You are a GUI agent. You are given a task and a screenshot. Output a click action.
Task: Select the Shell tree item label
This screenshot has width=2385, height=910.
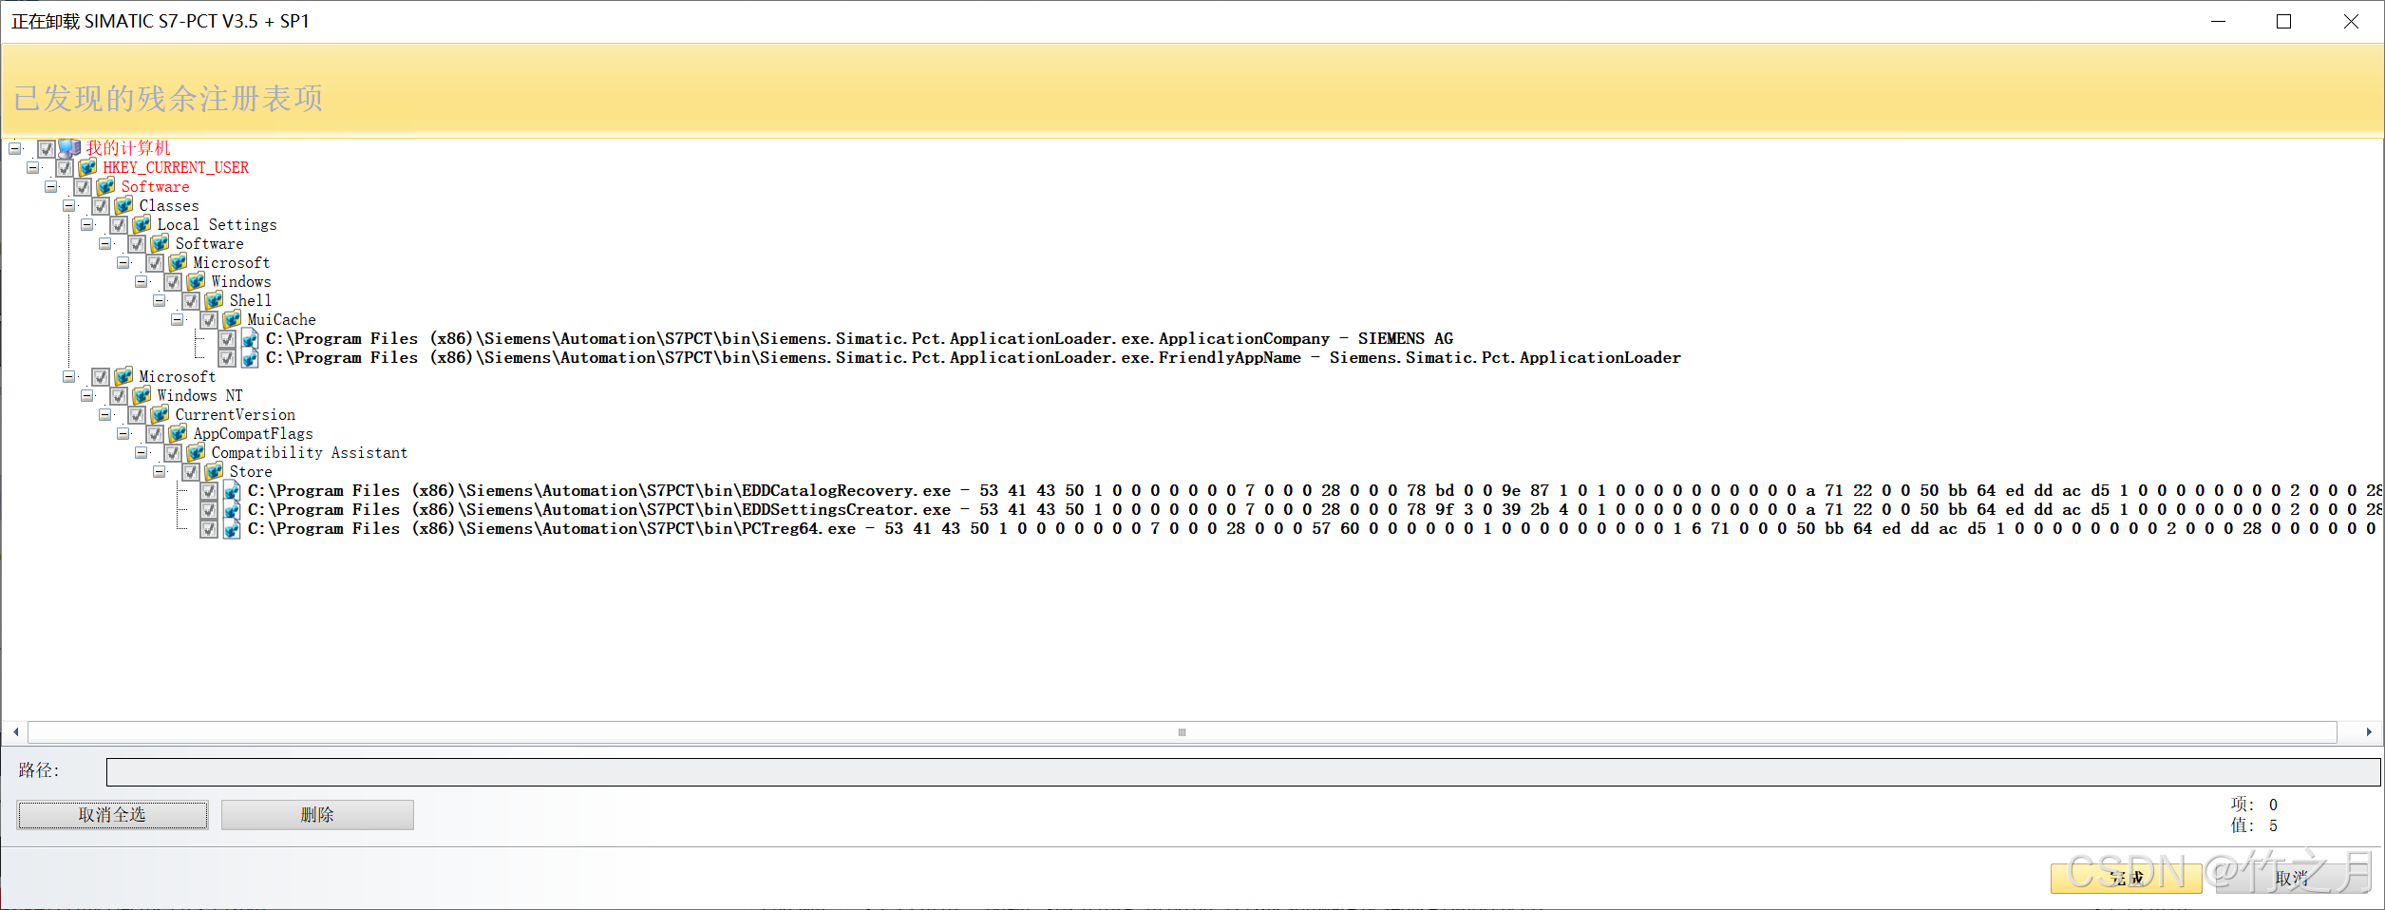tap(251, 300)
